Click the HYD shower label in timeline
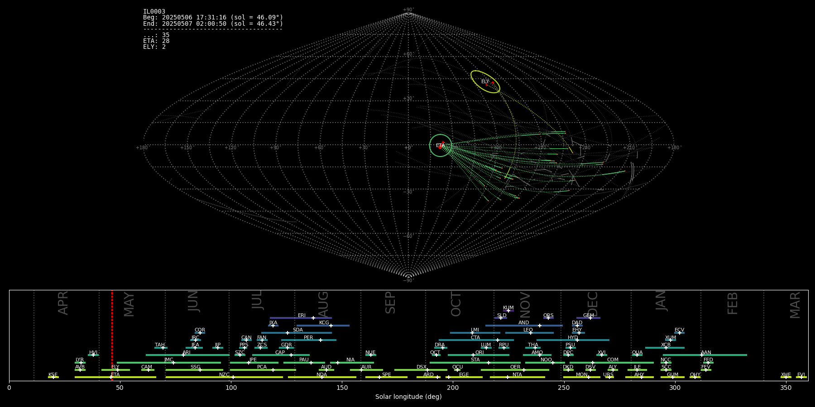815x407 pixels. [x=573, y=338]
